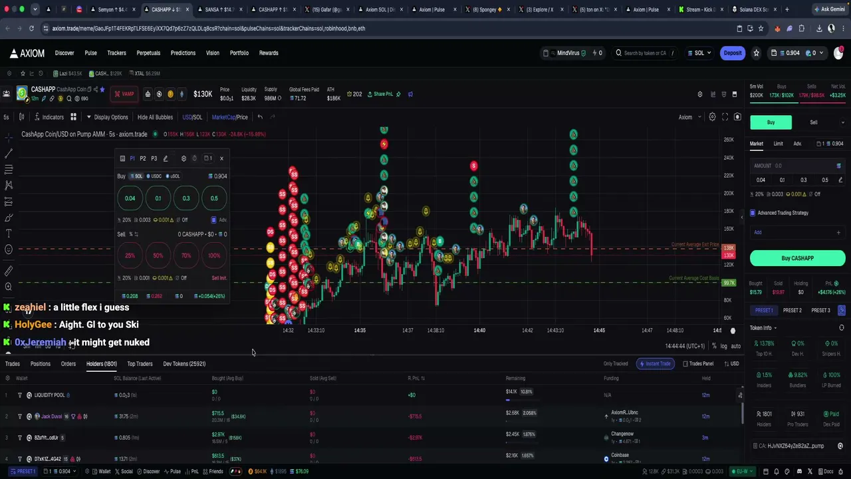Open the EU-W region selector

[x=742, y=472]
